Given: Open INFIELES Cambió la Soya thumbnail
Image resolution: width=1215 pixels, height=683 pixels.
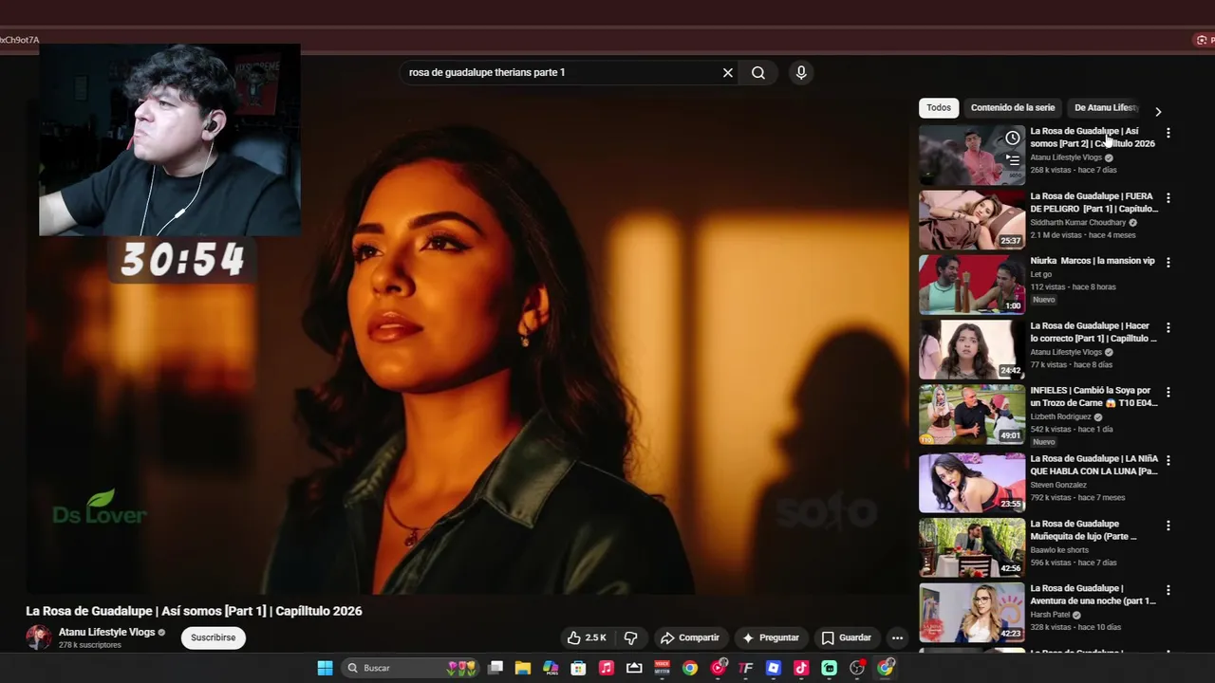Looking at the screenshot, I should tap(972, 414).
